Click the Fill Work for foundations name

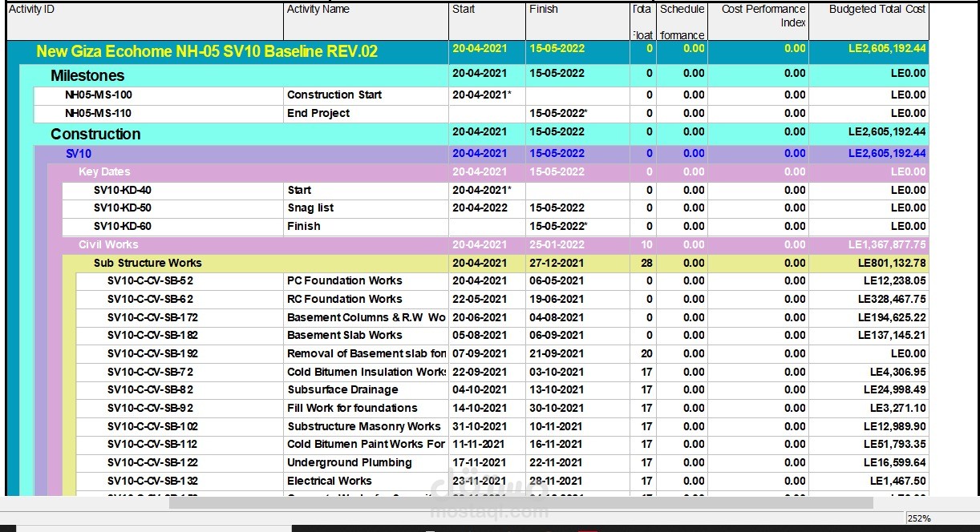(x=352, y=408)
